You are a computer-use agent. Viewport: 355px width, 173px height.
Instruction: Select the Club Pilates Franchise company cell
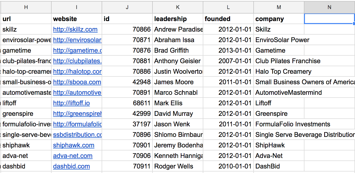tap(279, 61)
